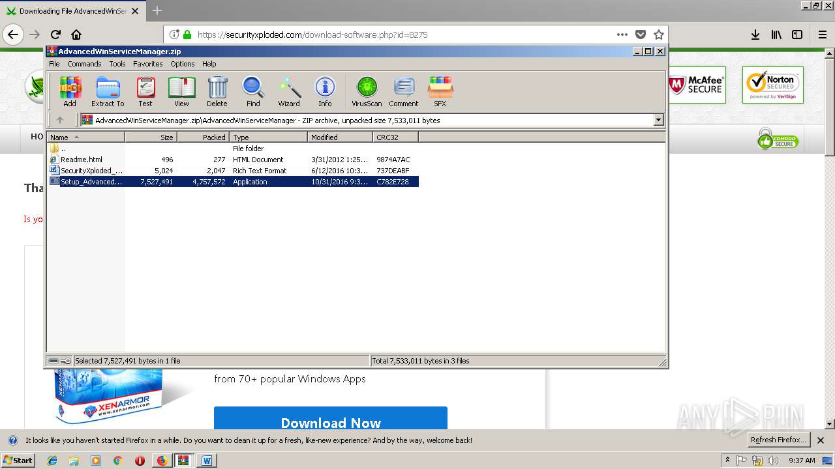This screenshot has height=469, width=835.
Task: Click the Info toolbar icon
Action: 325,91
